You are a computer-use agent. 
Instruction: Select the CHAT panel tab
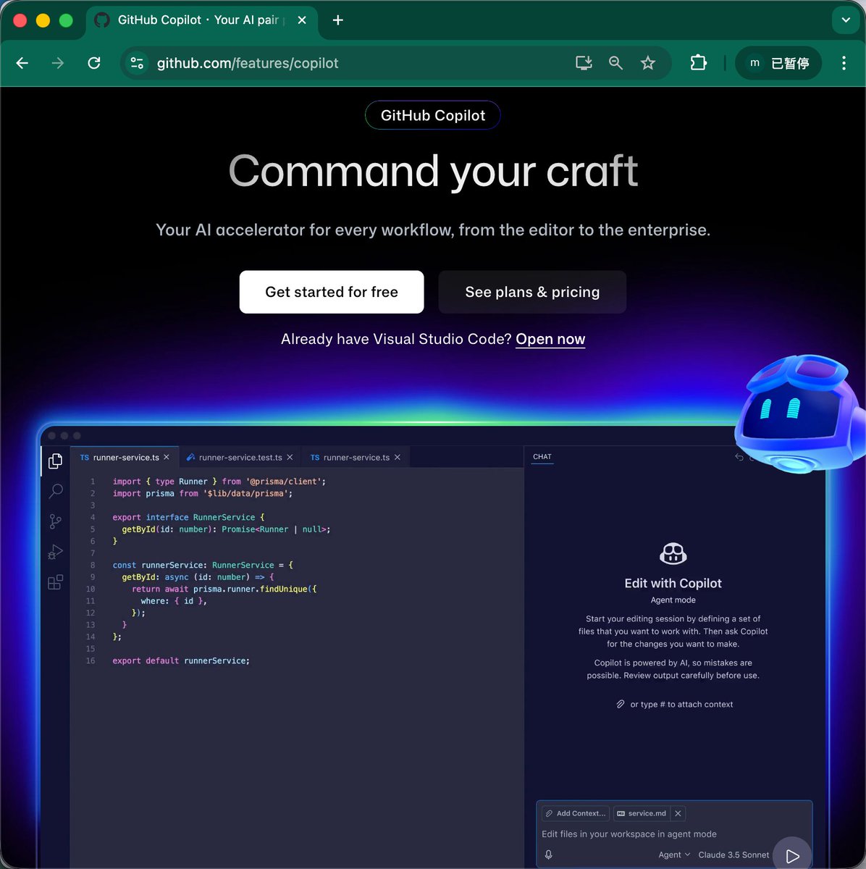click(542, 457)
